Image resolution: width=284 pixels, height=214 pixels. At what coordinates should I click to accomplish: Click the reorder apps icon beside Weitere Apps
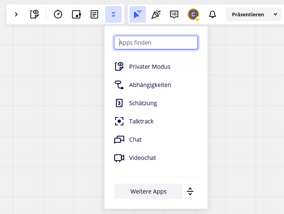[190, 191]
